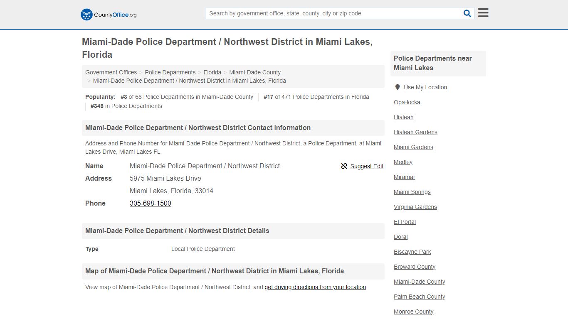Click the page title heading
568x319 pixels.
[x=227, y=48]
